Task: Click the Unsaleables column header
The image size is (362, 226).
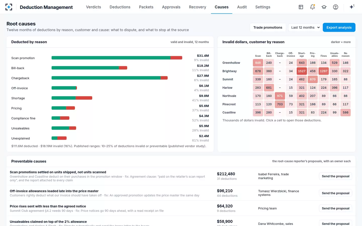Action: coord(335,54)
